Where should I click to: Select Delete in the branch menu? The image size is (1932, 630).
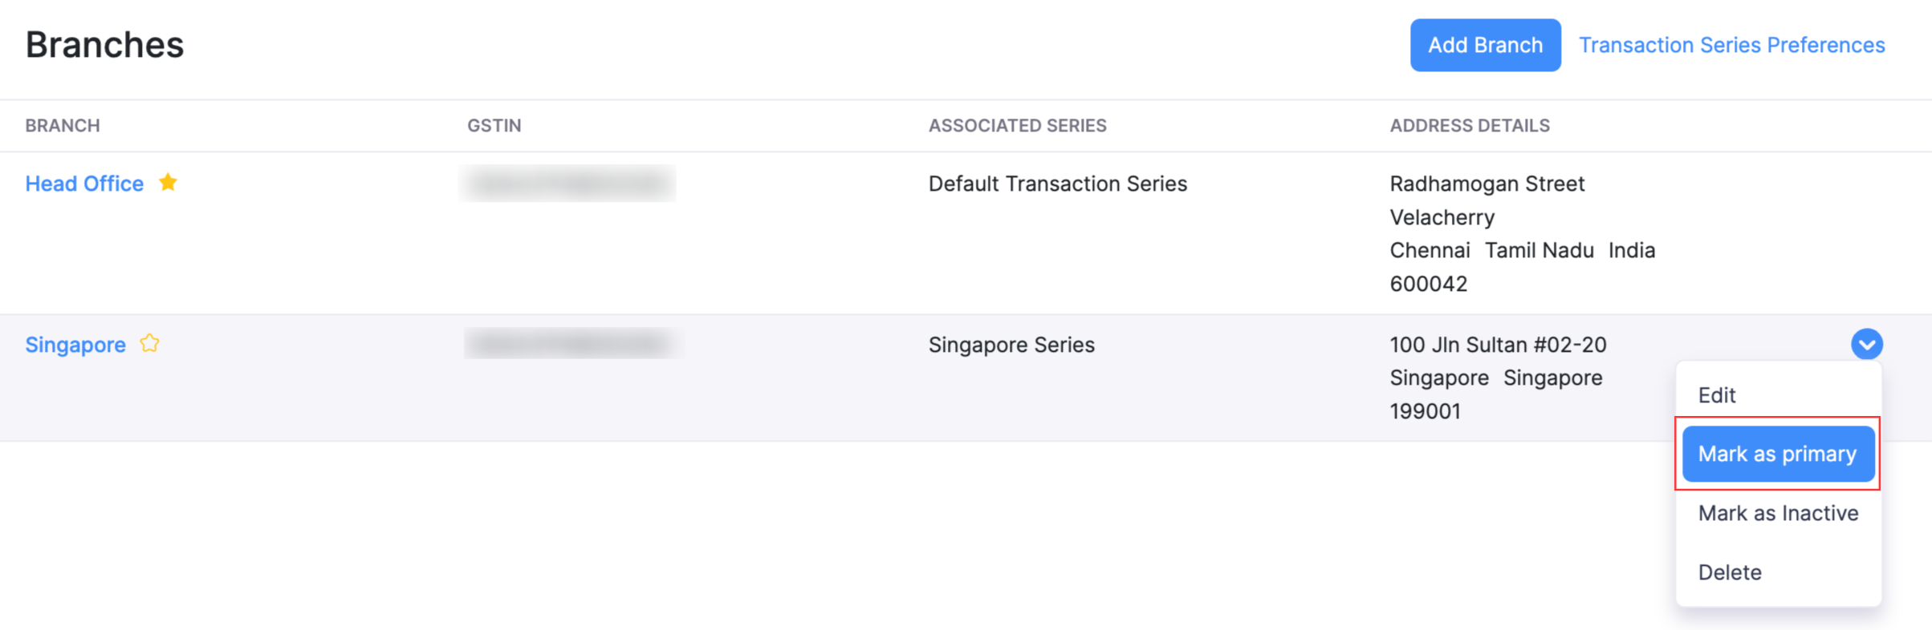tap(1730, 572)
